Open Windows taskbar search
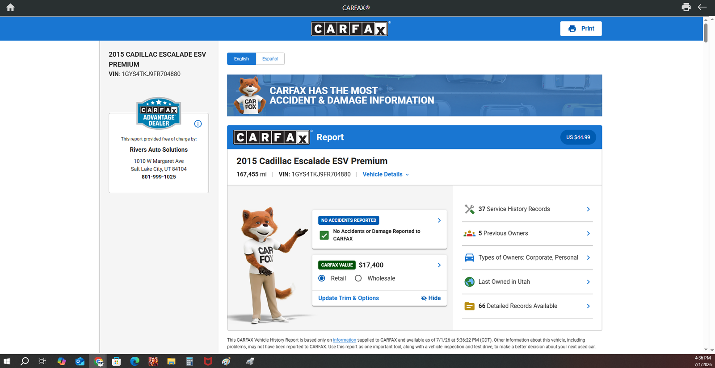This screenshot has height=368, width=715. 25,361
